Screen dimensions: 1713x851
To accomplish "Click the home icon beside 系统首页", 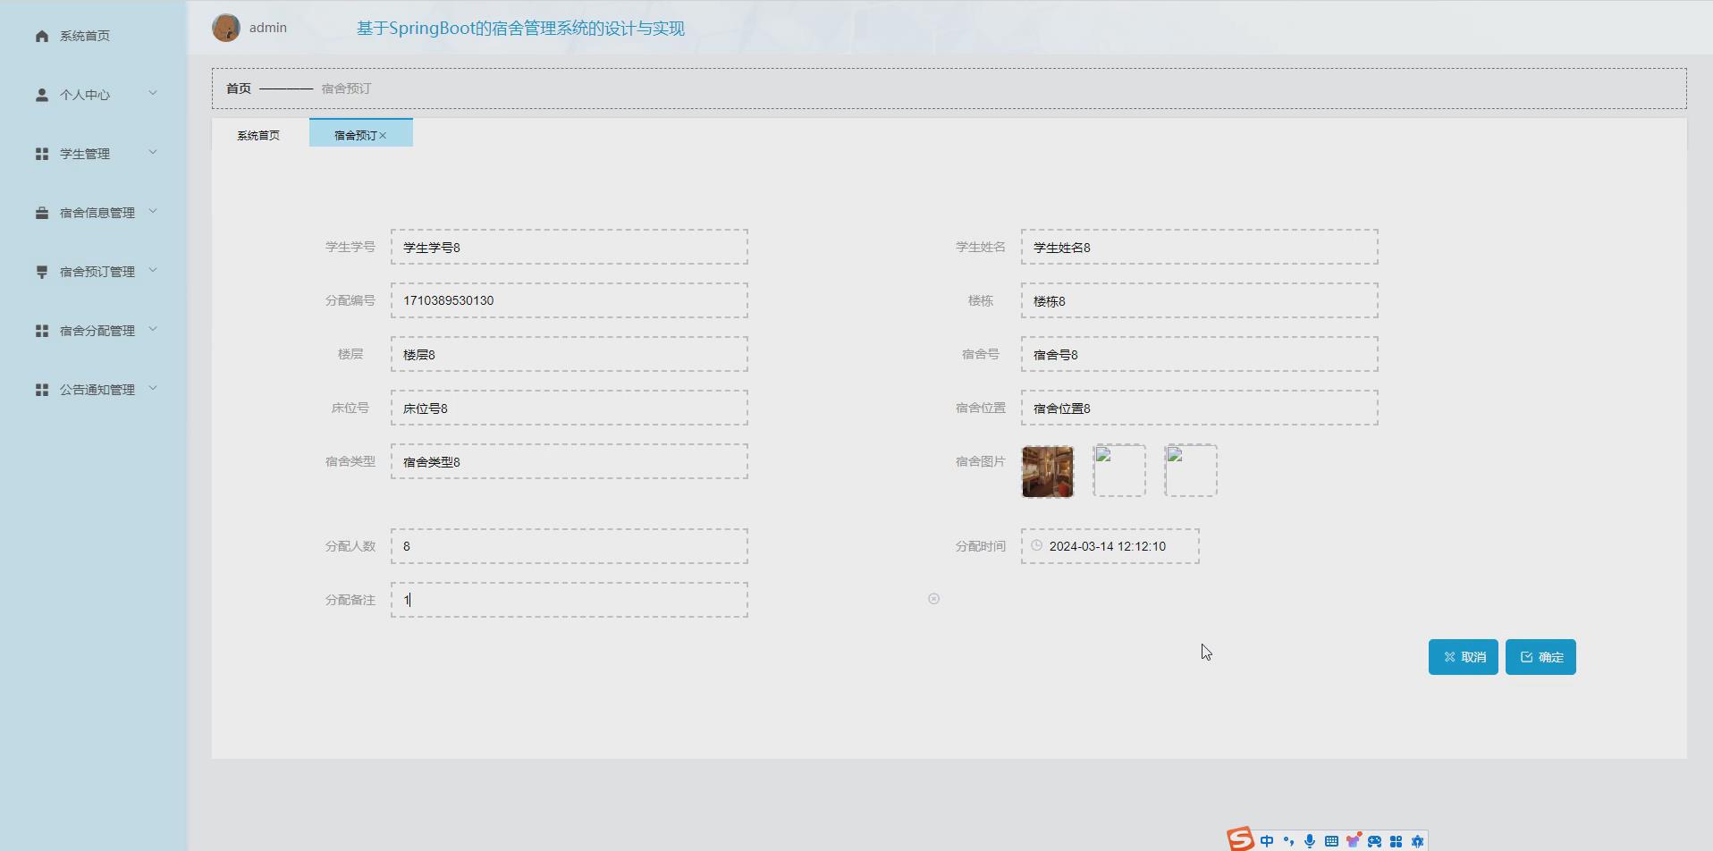I will pyautogui.click(x=40, y=36).
